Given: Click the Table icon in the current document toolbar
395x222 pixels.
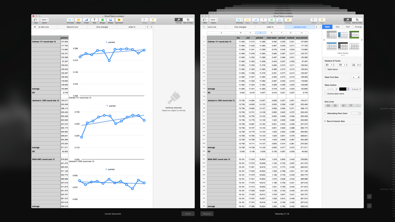Looking at the screenshot, I should pyautogui.click(x=78, y=20).
